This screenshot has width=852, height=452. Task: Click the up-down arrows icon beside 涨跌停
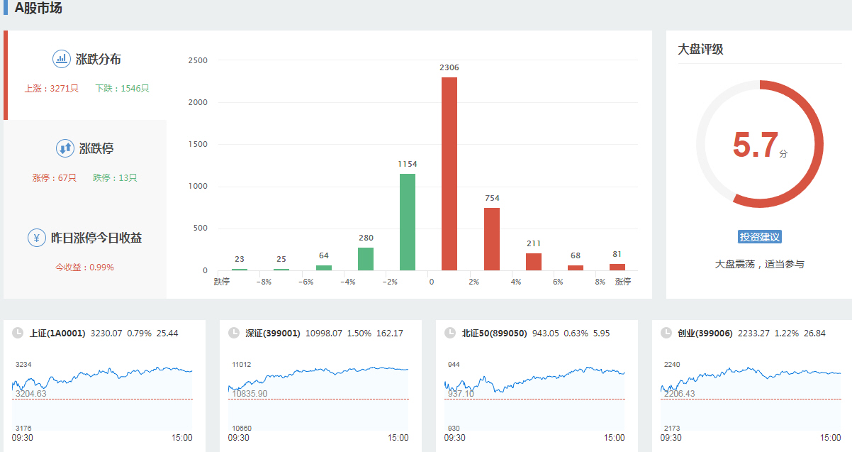pos(65,148)
